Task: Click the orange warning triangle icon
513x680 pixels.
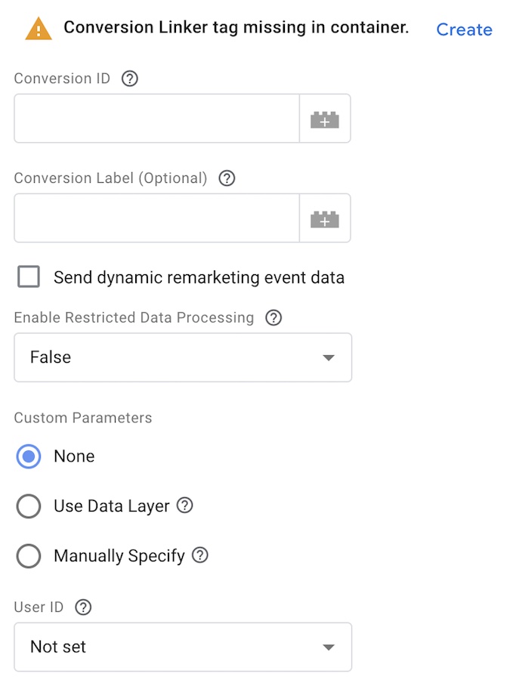Action: tap(39, 29)
